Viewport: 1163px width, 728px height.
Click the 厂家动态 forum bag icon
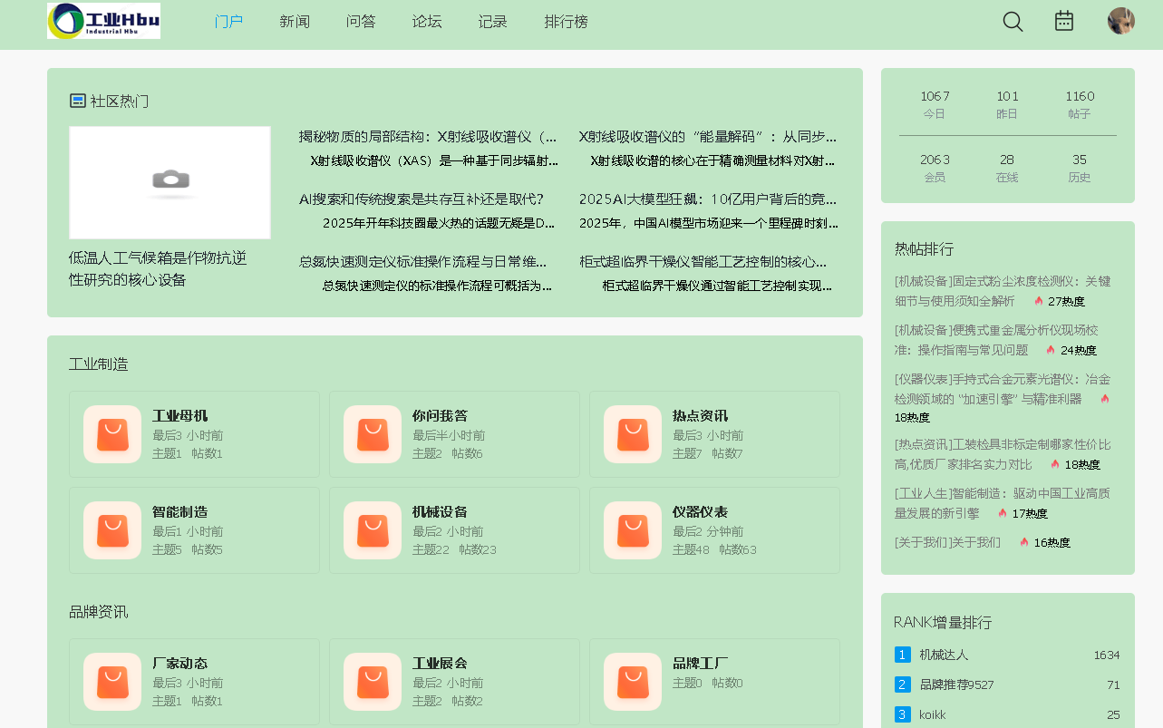112,682
